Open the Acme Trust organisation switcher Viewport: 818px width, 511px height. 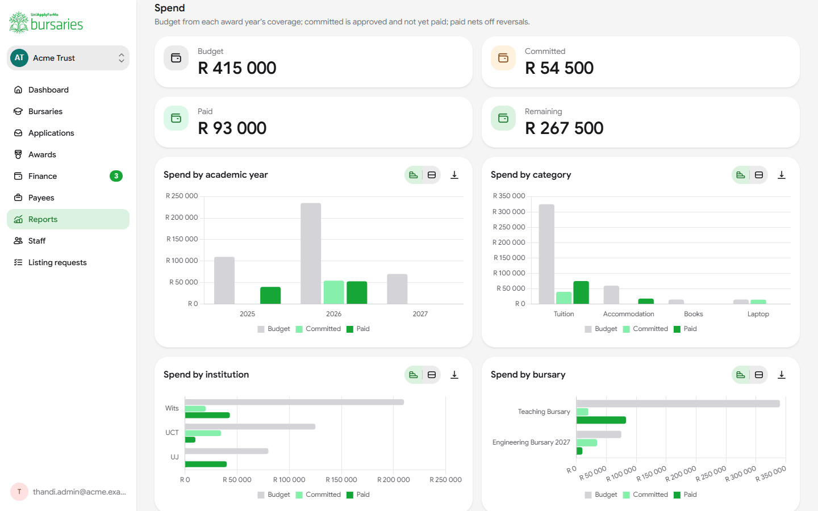68,58
